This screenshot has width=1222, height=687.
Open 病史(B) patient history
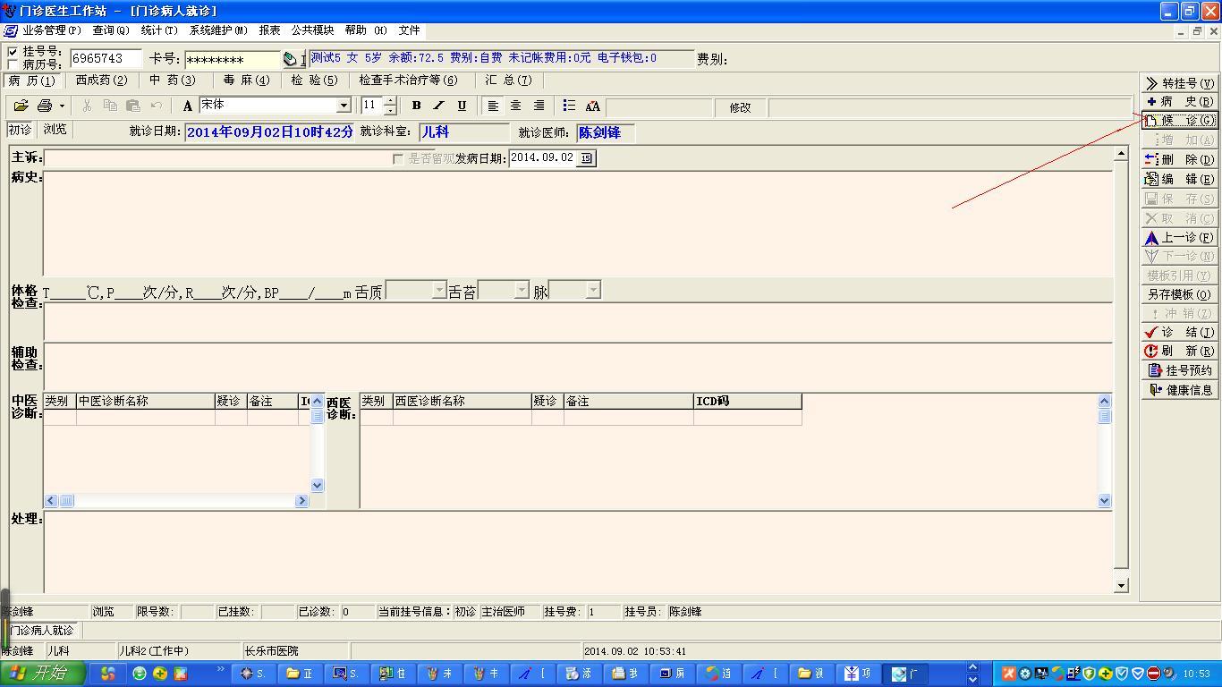tap(1179, 102)
